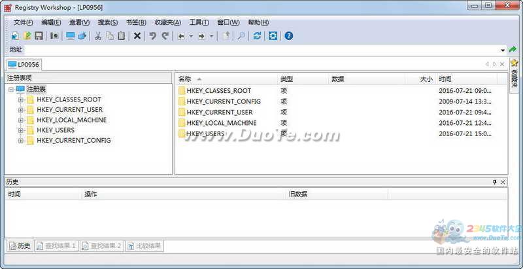Click the magnifier search icon
The width and height of the screenshot is (523, 269).
(241, 36)
